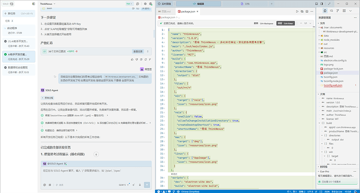This screenshot has width=360, height=193.
Task: Revert to this user message with undo arrow
Action: 55,77
